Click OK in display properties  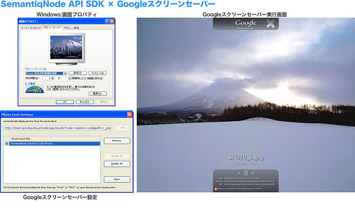coord(65,102)
